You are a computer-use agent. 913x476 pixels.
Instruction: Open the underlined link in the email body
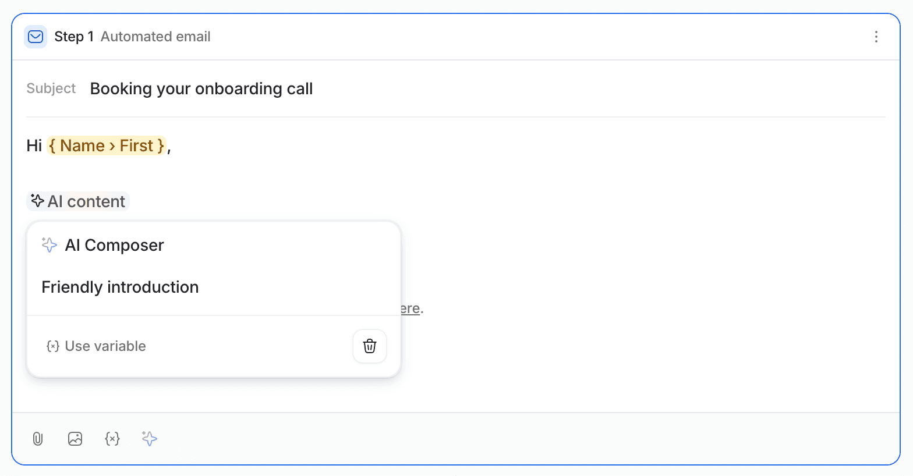click(409, 308)
